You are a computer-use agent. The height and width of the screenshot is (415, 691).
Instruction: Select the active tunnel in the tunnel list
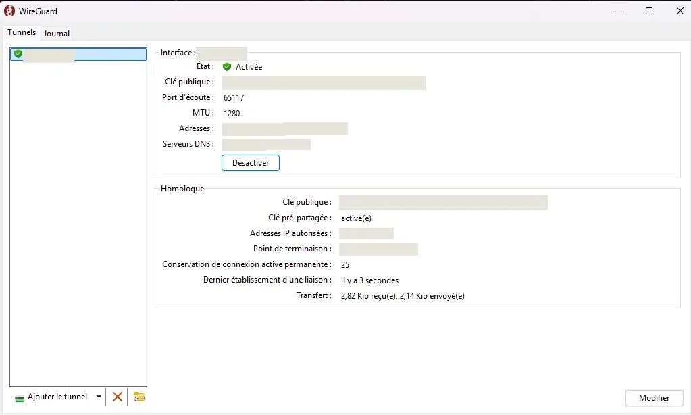(x=78, y=54)
